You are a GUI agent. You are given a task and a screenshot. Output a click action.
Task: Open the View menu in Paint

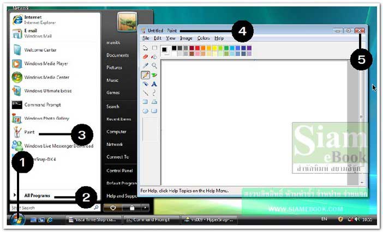pos(171,38)
